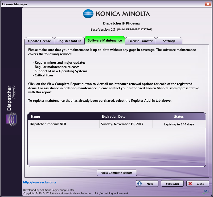Sort by the Status column header
The width and height of the screenshot is (213, 197).
[179, 116]
